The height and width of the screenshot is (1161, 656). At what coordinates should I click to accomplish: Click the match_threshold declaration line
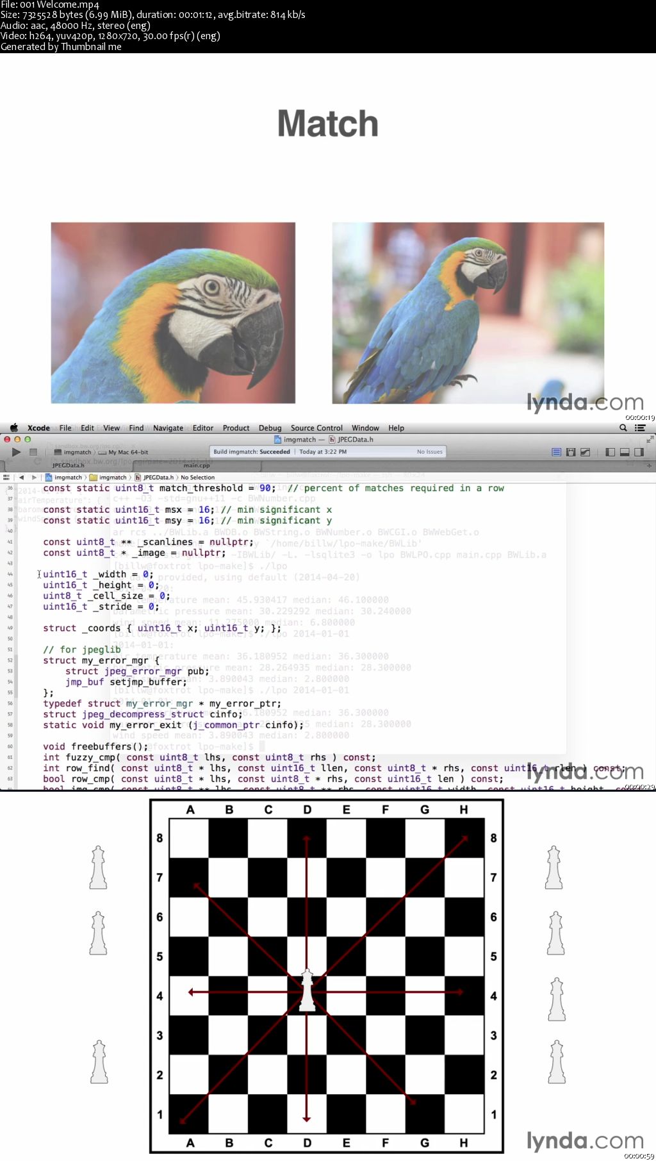tap(274, 488)
